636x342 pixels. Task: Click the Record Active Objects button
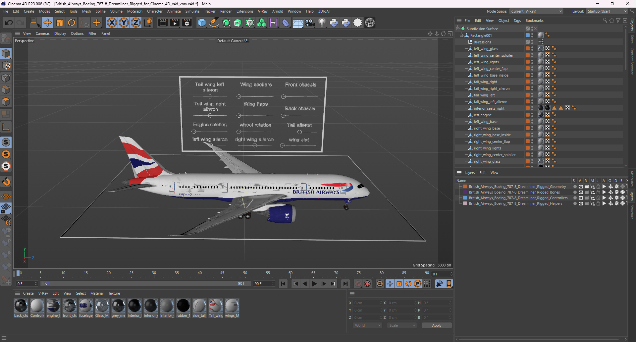click(x=358, y=284)
